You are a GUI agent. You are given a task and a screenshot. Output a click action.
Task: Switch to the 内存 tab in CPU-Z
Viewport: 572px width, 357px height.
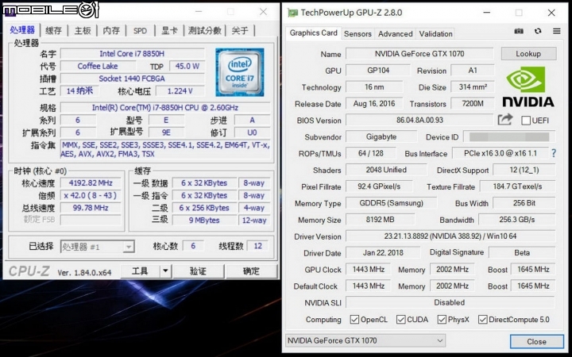click(111, 31)
